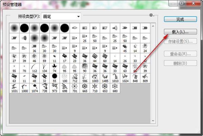Screen dimensions: 203x136
Task: Open the 预设类型 dropdown showing 画笔
Action: [x=61, y=16]
